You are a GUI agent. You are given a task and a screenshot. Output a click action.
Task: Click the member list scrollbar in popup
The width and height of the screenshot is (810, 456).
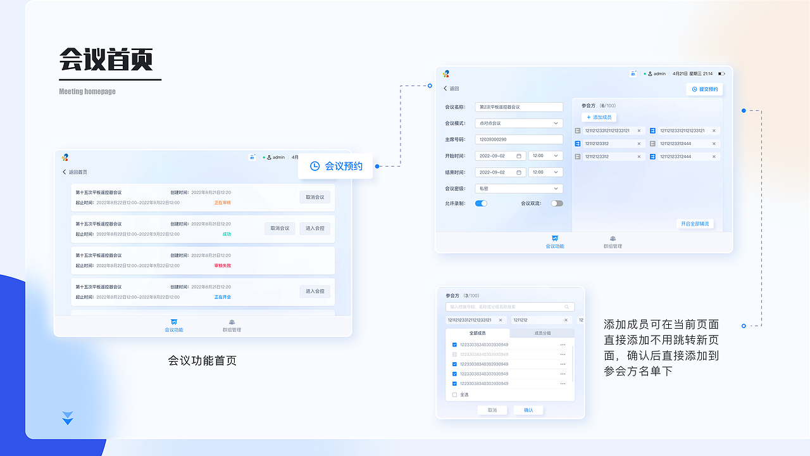tap(573, 363)
